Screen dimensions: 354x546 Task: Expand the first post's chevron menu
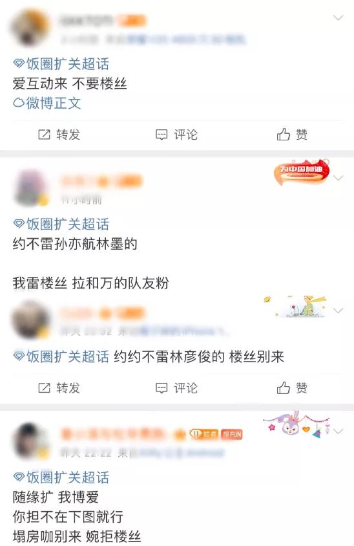(x=338, y=17)
